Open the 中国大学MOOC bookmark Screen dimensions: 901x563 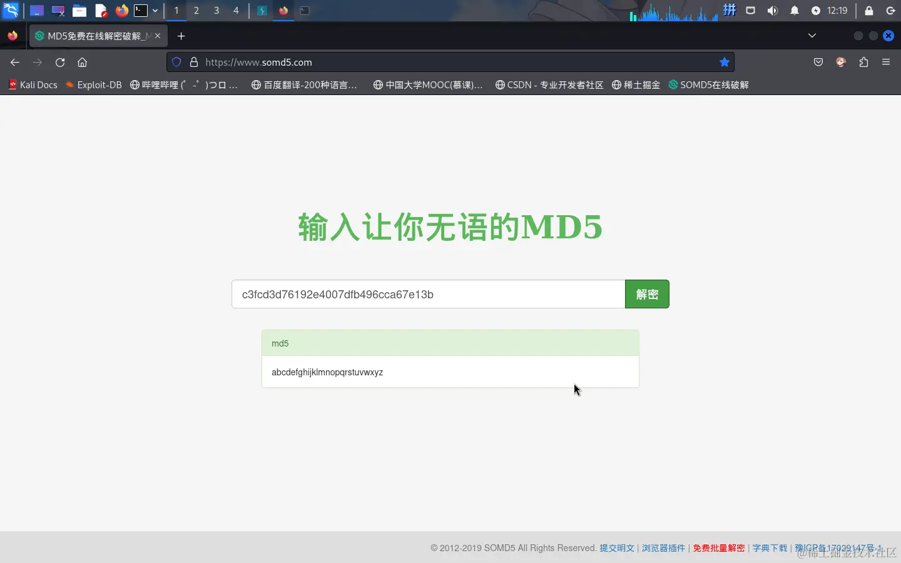point(428,84)
